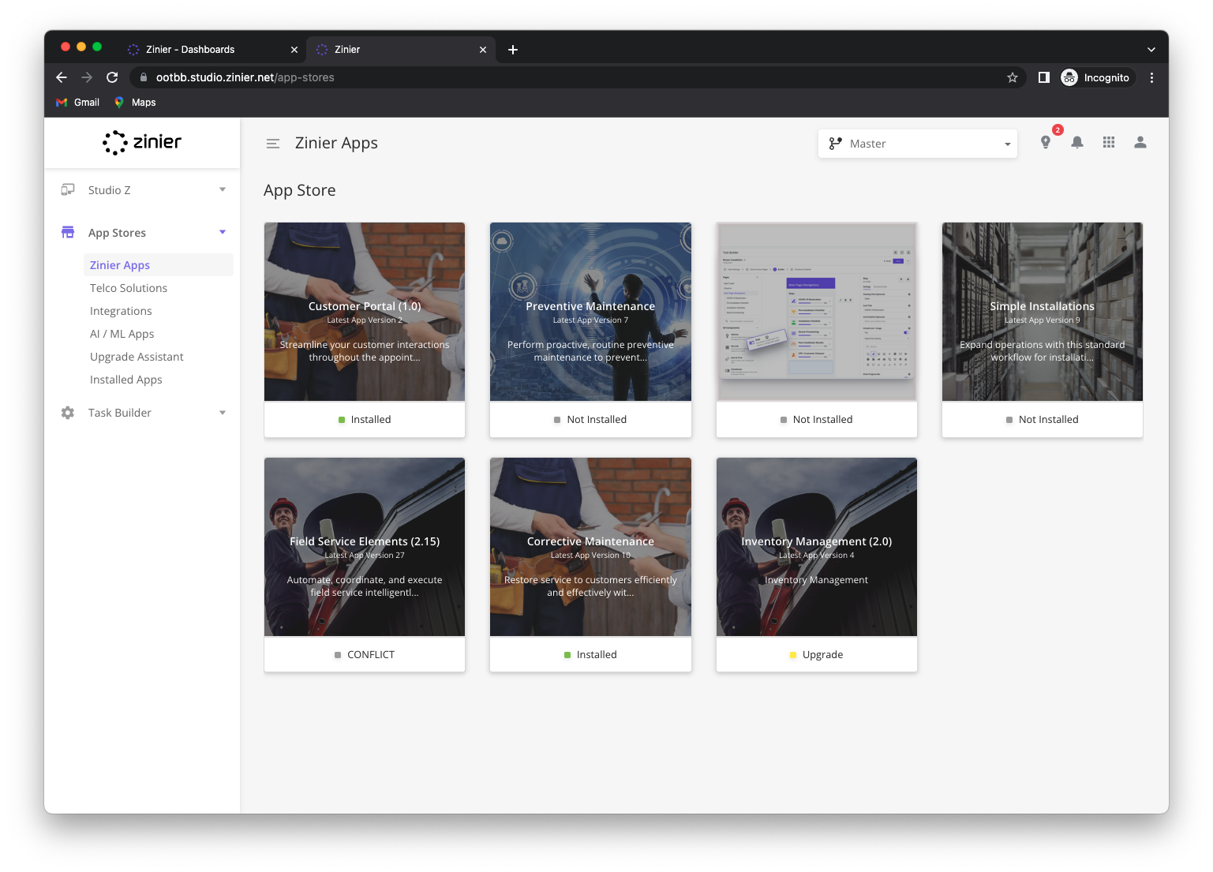Open the user account icon
This screenshot has width=1213, height=872.
click(x=1140, y=142)
